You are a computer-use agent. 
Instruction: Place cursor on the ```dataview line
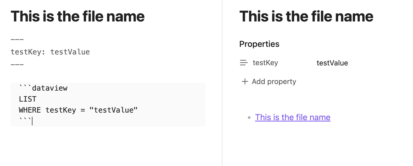coord(43,88)
